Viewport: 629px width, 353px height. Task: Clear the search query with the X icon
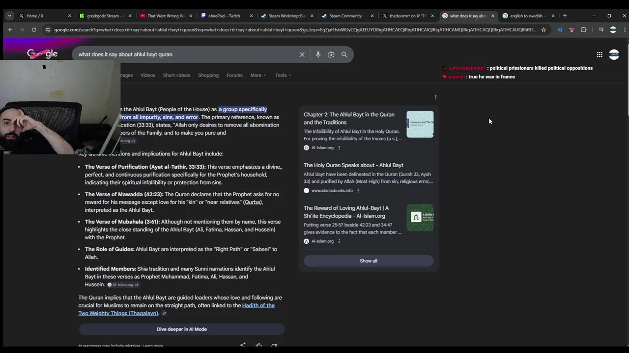pos(302,54)
